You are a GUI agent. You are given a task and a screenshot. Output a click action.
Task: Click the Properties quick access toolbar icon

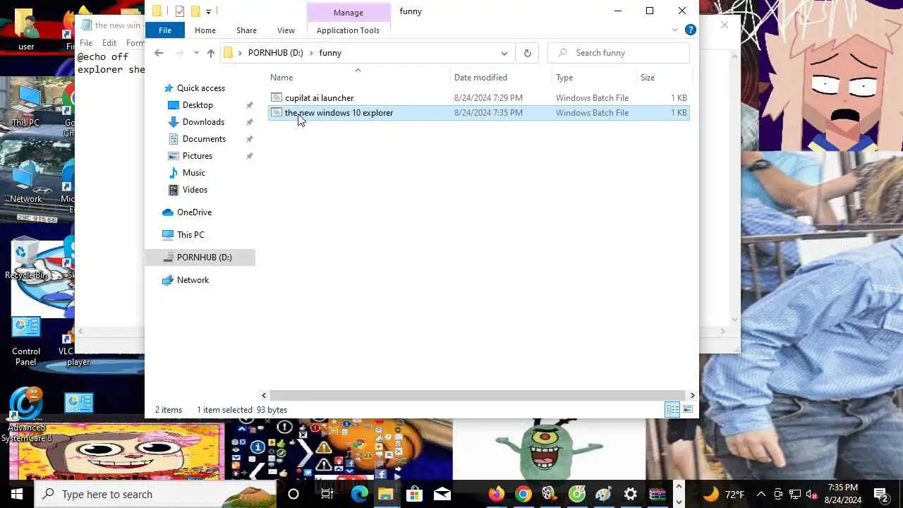point(180,11)
